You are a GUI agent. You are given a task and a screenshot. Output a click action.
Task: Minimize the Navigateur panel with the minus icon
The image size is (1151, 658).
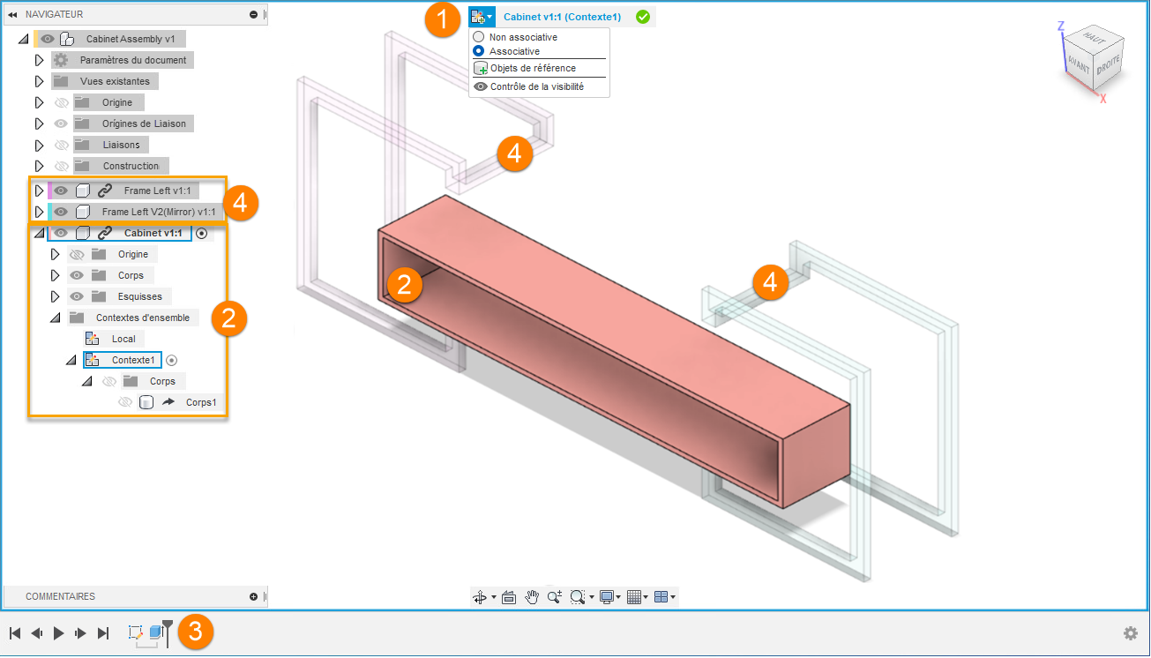[x=254, y=14]
